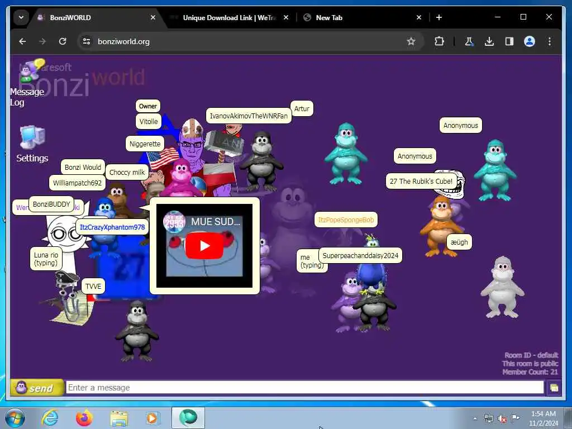
Task: Switch to Unique Download Link WeTransfer tab
Action: point(229,17)
